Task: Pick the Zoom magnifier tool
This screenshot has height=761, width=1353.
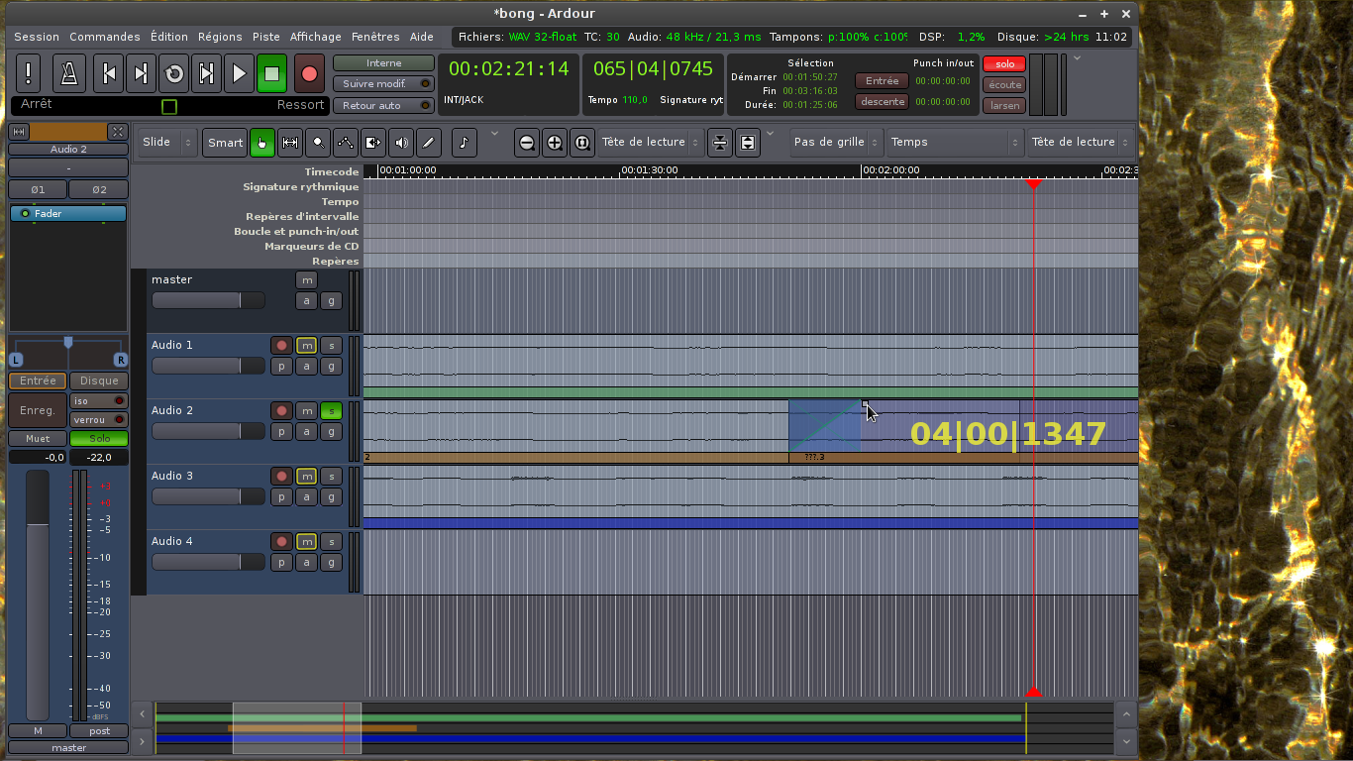Action: (318, 143)
